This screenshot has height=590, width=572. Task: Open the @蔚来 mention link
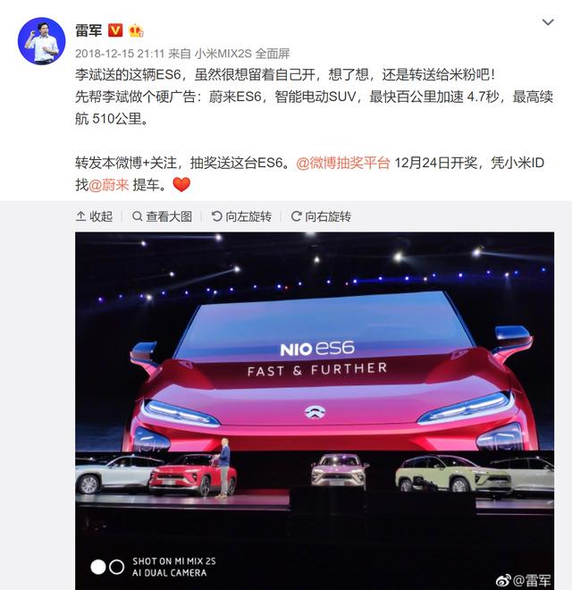[109, 185]
